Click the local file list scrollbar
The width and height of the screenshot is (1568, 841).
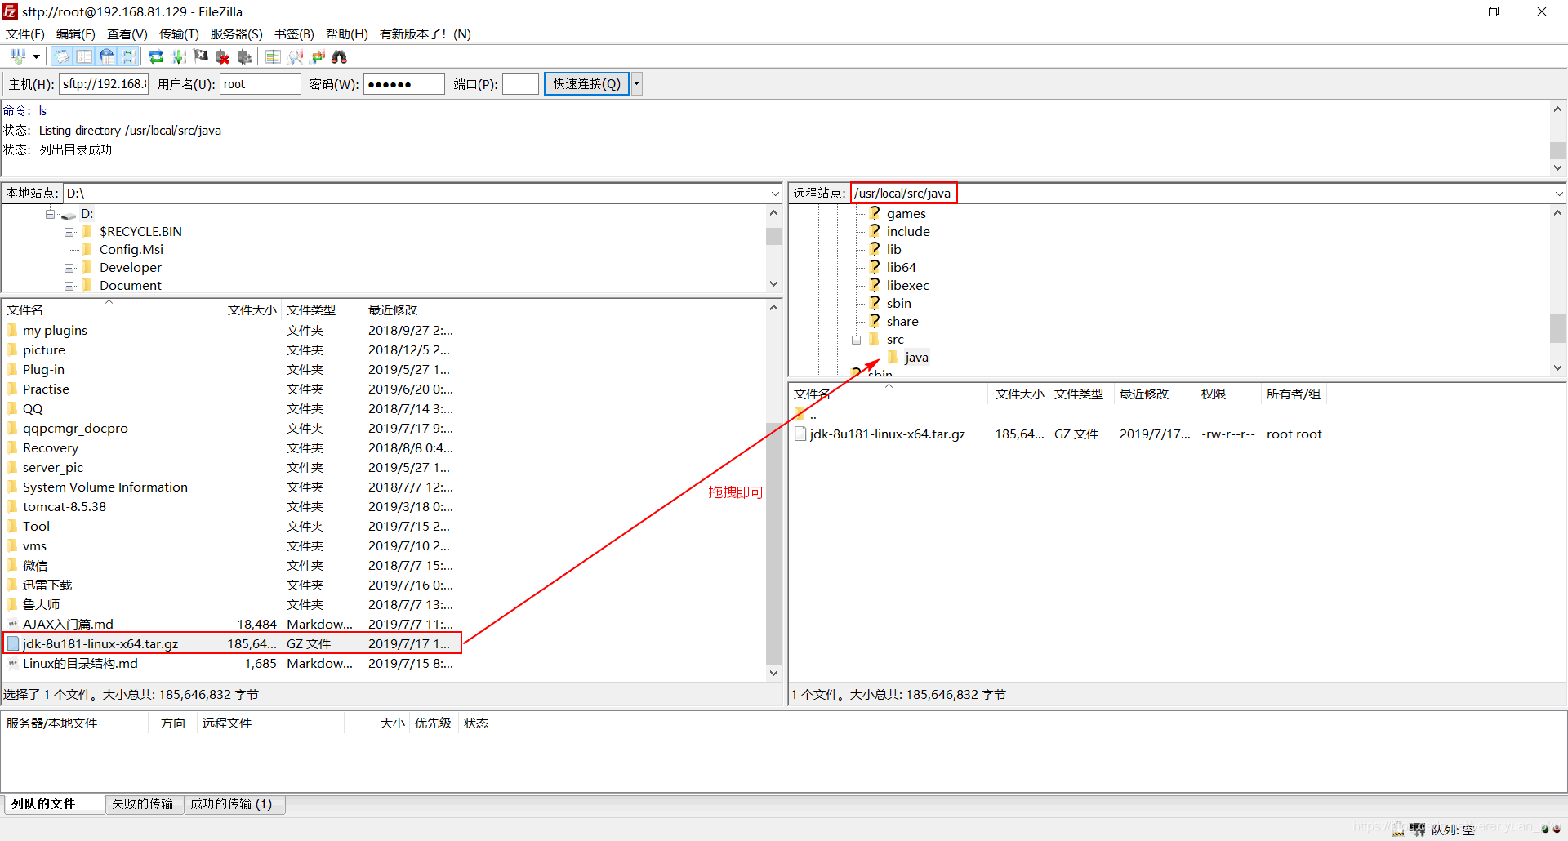pyautogui.click(x=773, y=543)
